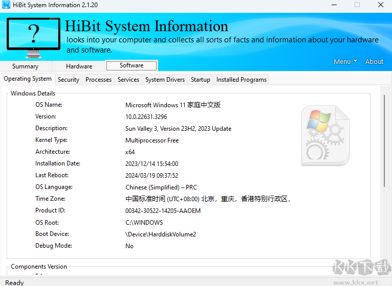Switch to the Summary tab
Viewport: 392px width, 286px height.
pos(25,66)
